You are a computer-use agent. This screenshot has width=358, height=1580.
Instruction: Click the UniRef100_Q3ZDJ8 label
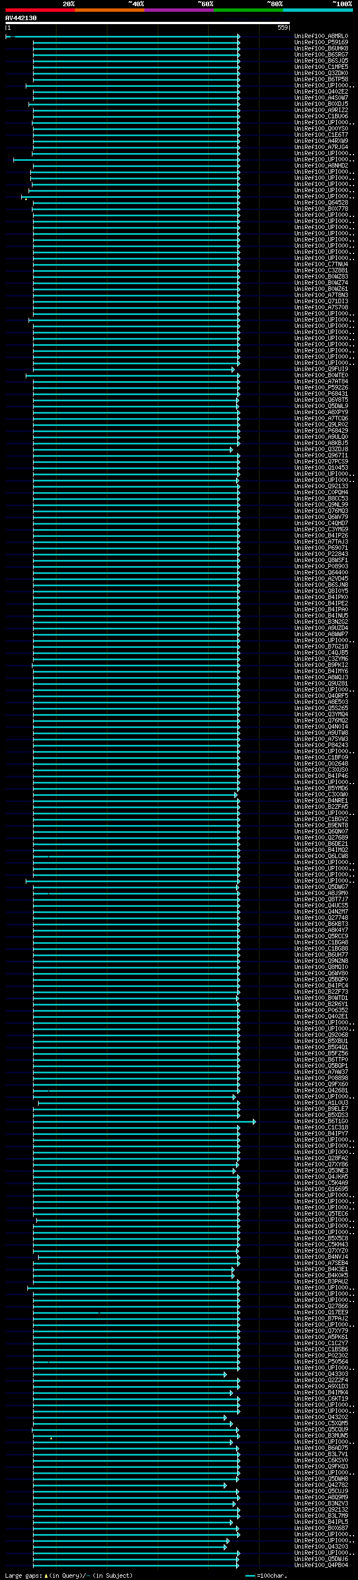coord(321,450)
